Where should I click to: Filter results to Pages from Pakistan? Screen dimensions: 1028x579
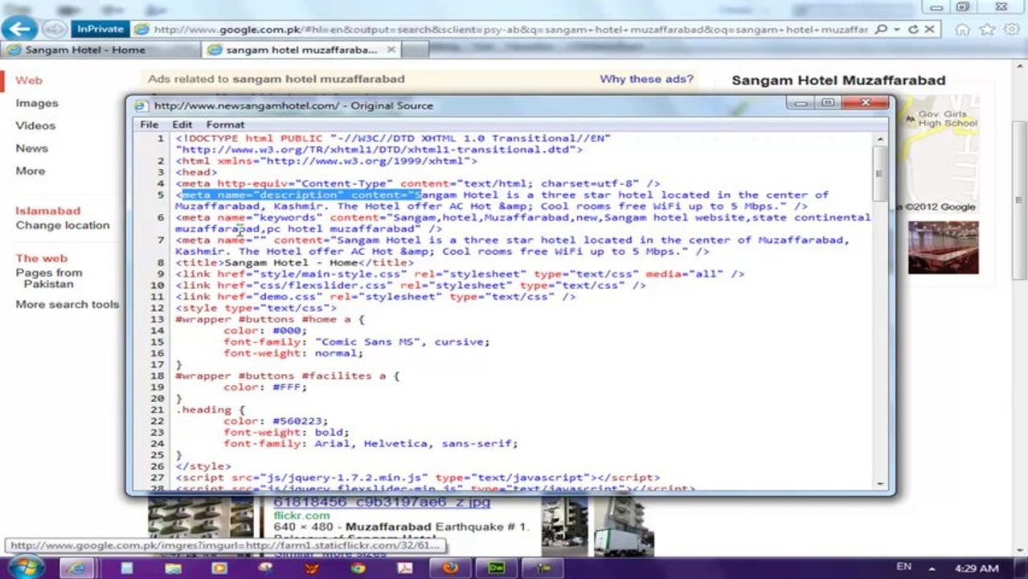[x=49, y=278]
